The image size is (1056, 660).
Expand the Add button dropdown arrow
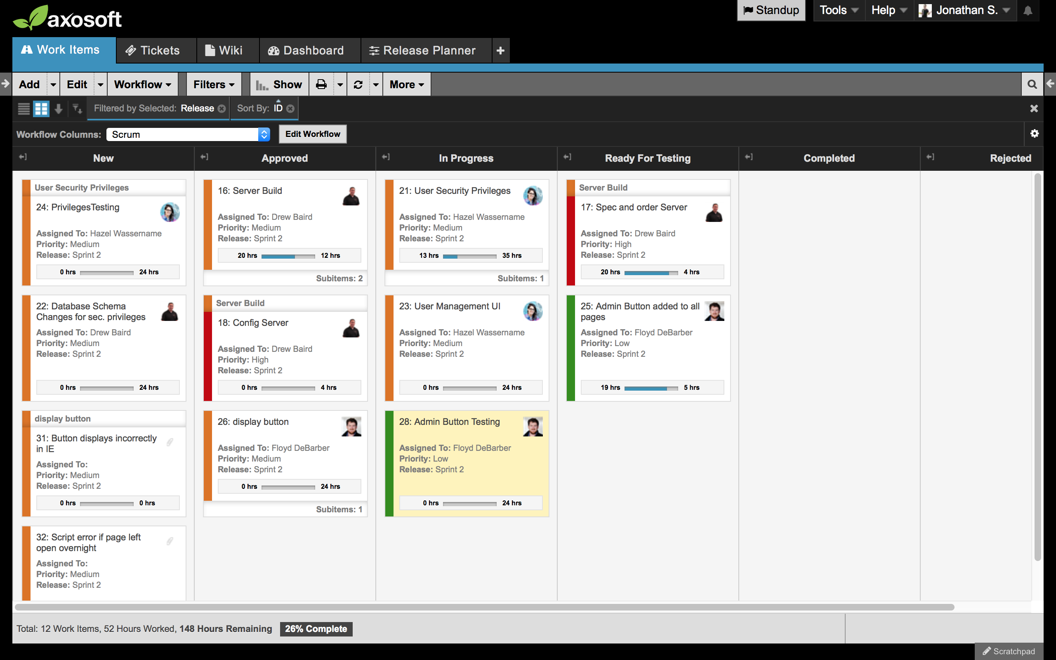pyautogui.click(x=52, y=84)
